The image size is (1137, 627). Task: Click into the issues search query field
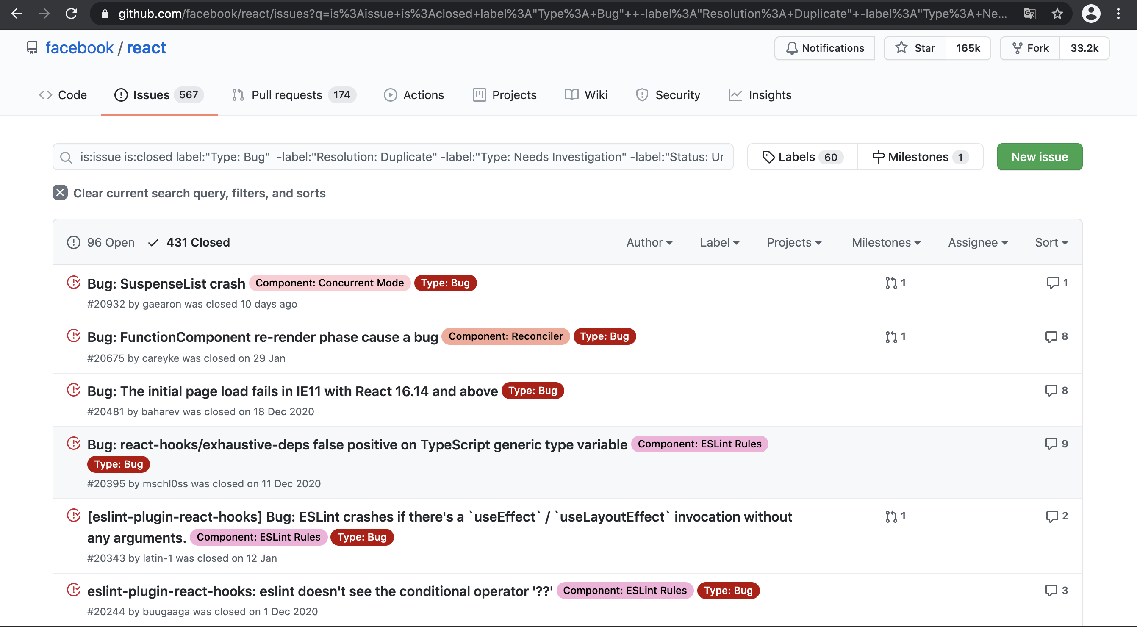pyautogui.click(x=397, y=157)
